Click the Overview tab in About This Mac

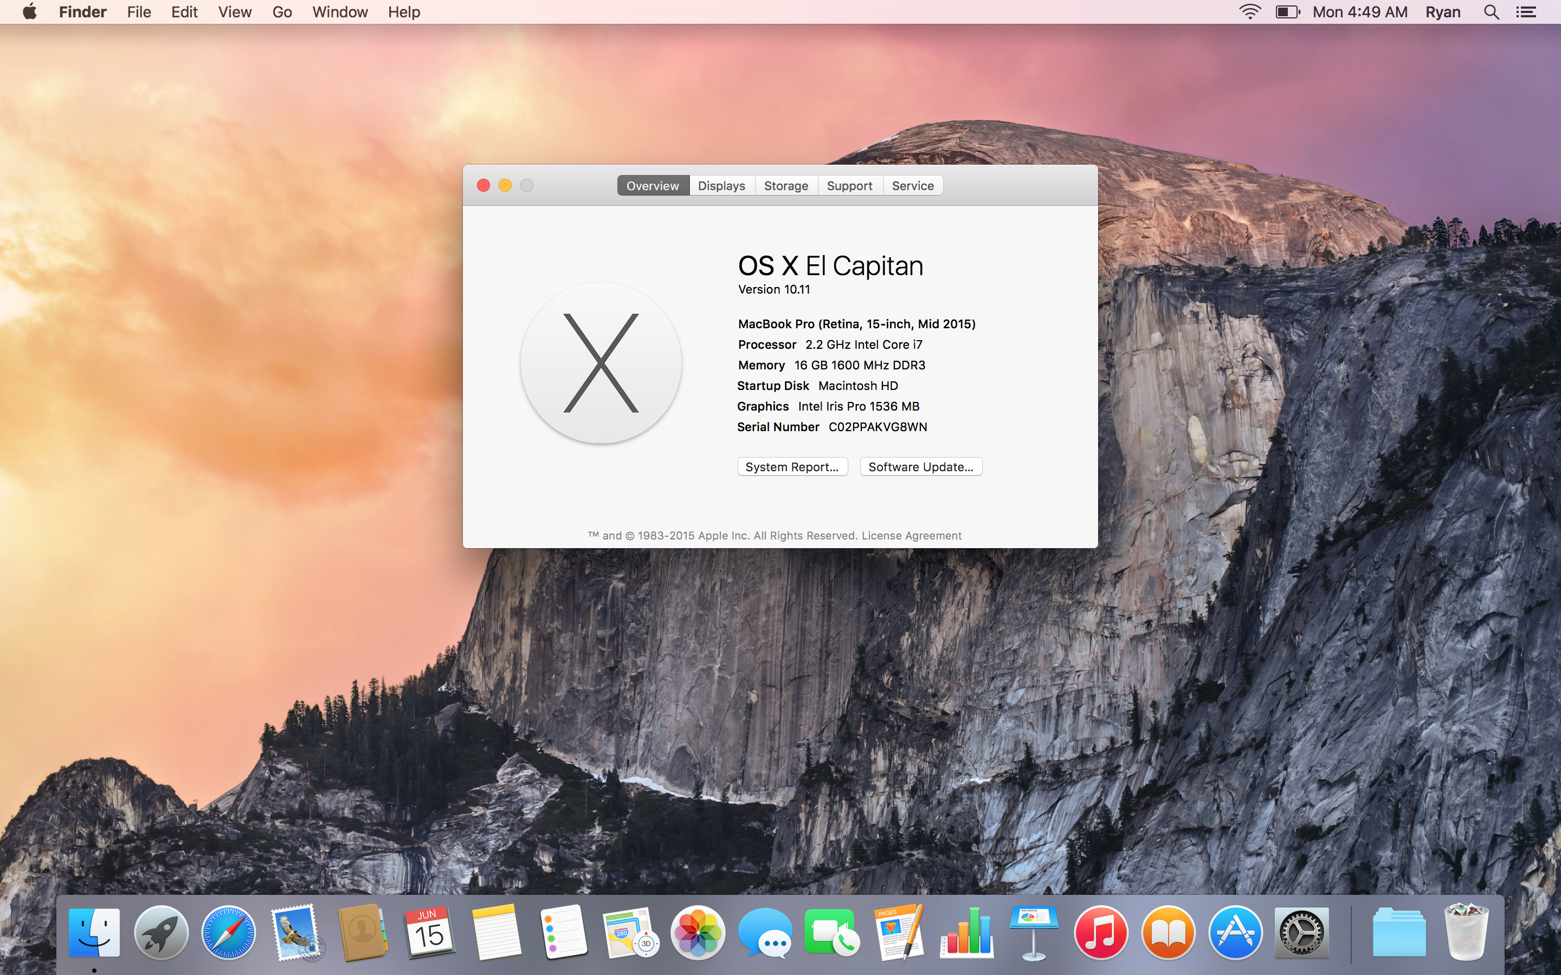tap(652, 184)
